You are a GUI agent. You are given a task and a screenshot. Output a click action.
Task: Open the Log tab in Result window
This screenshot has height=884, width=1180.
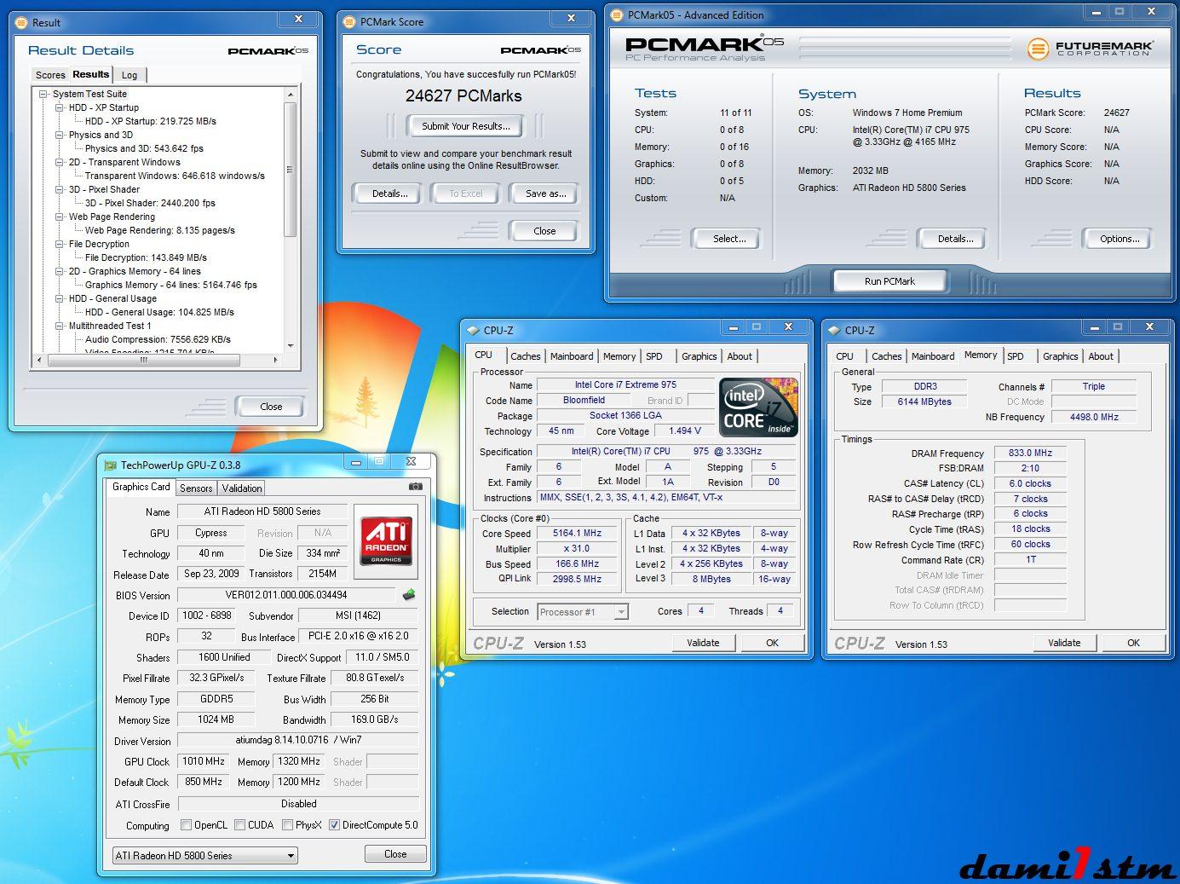point(130,75)
